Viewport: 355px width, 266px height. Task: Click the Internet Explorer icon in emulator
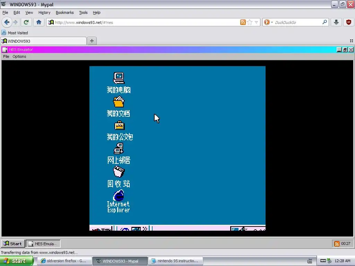point(119,195)
